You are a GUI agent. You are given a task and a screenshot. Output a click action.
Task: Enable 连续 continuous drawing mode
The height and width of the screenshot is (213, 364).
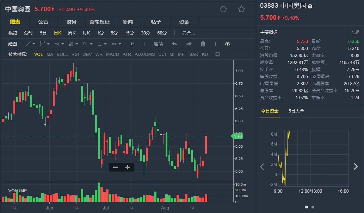click(x=158, y=44)
